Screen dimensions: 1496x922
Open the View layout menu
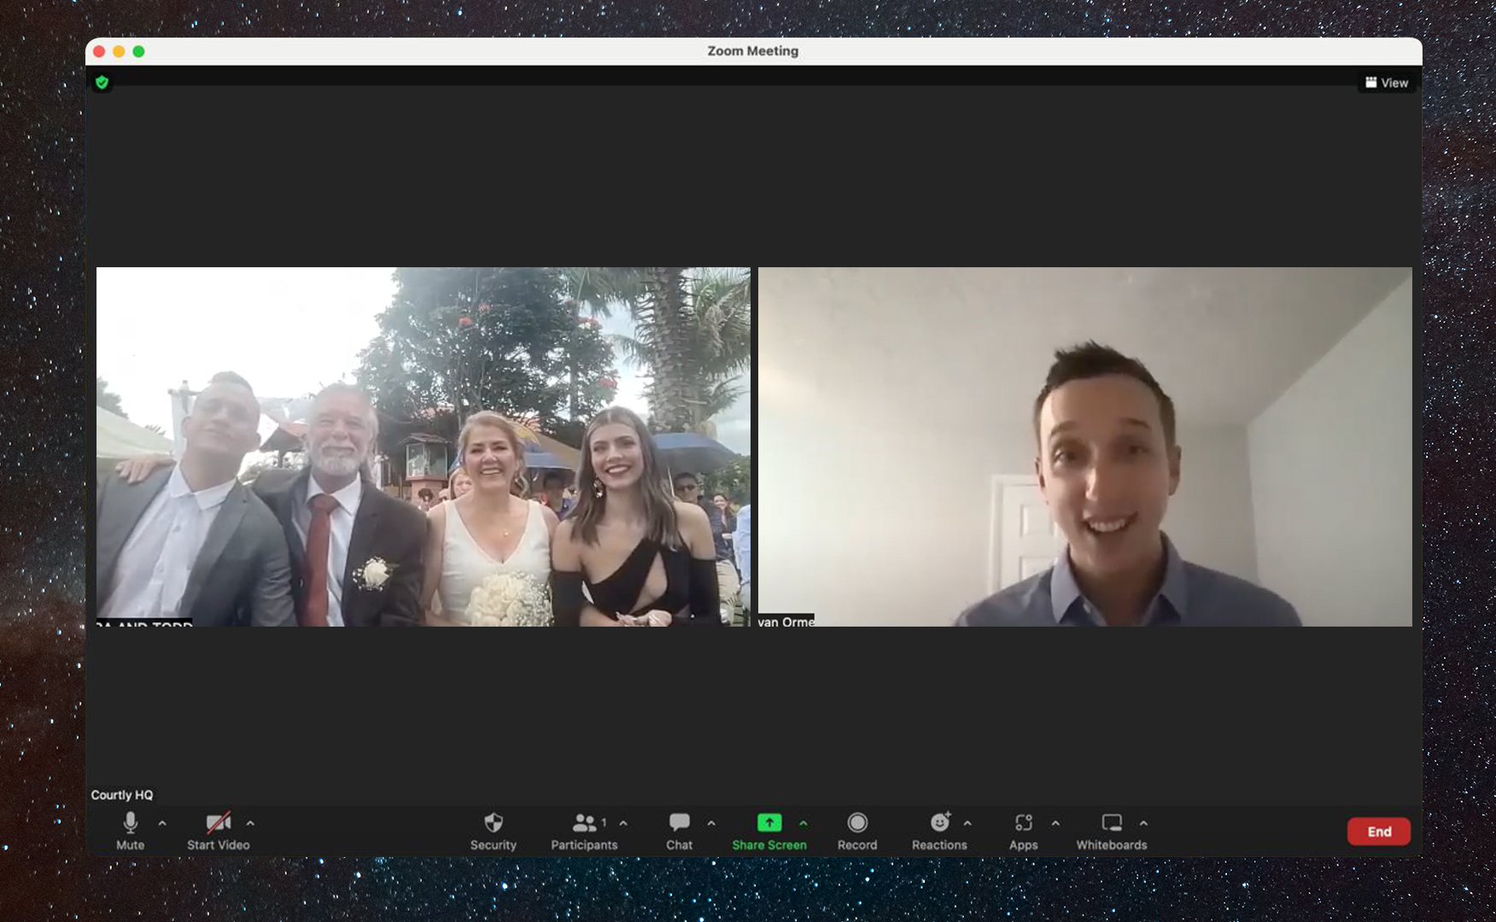(x=1387, y=83)
